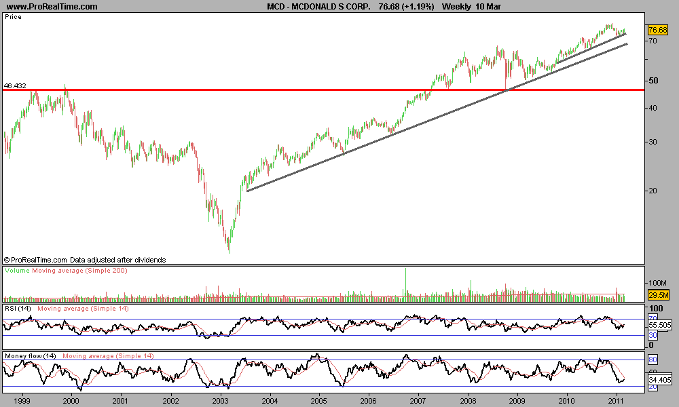
Task: Click the 2005 label on time axis
Action: (319, 401)
